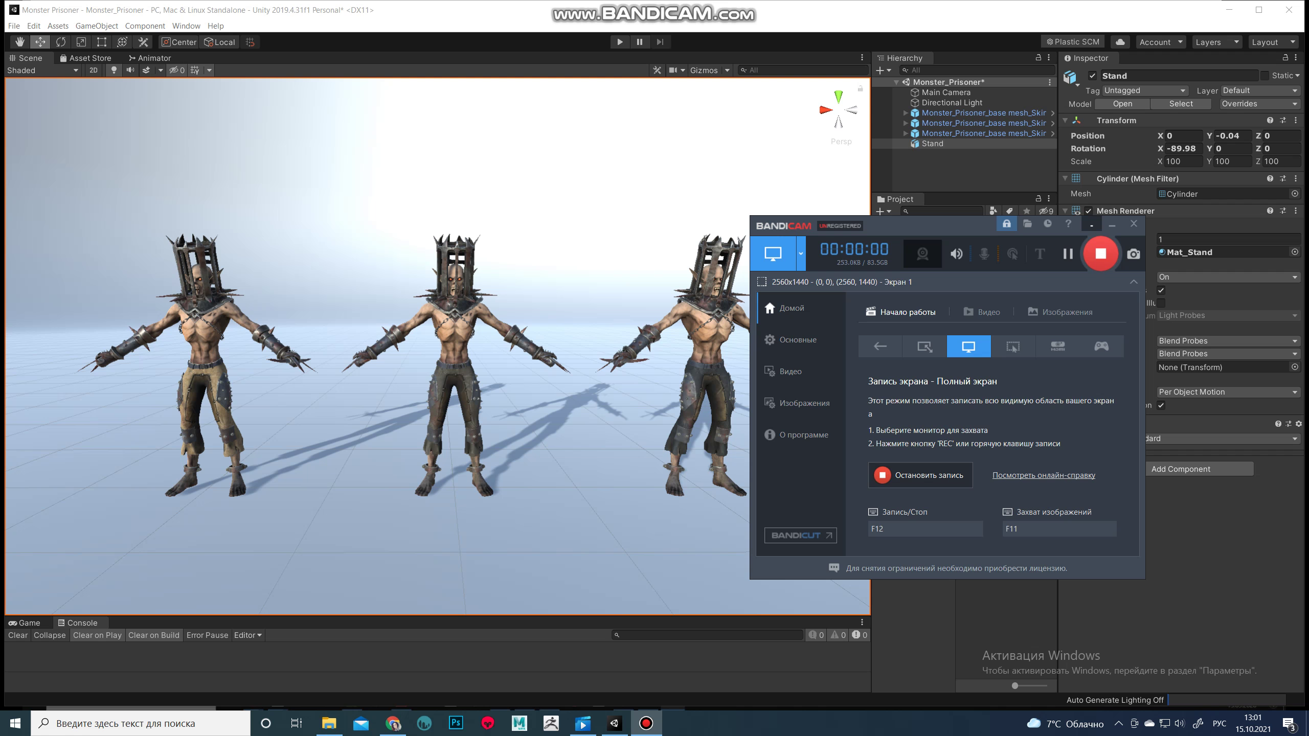1309x736 pixels.
Task: Click the Add Component button
Action: pos(1180,469)
